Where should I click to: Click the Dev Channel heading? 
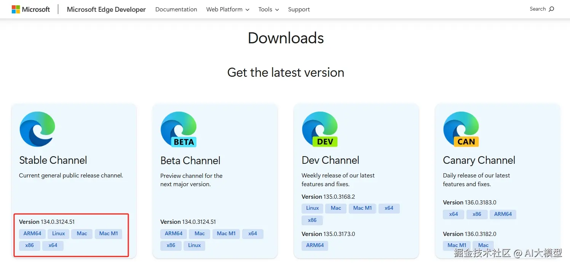point(330,160)
